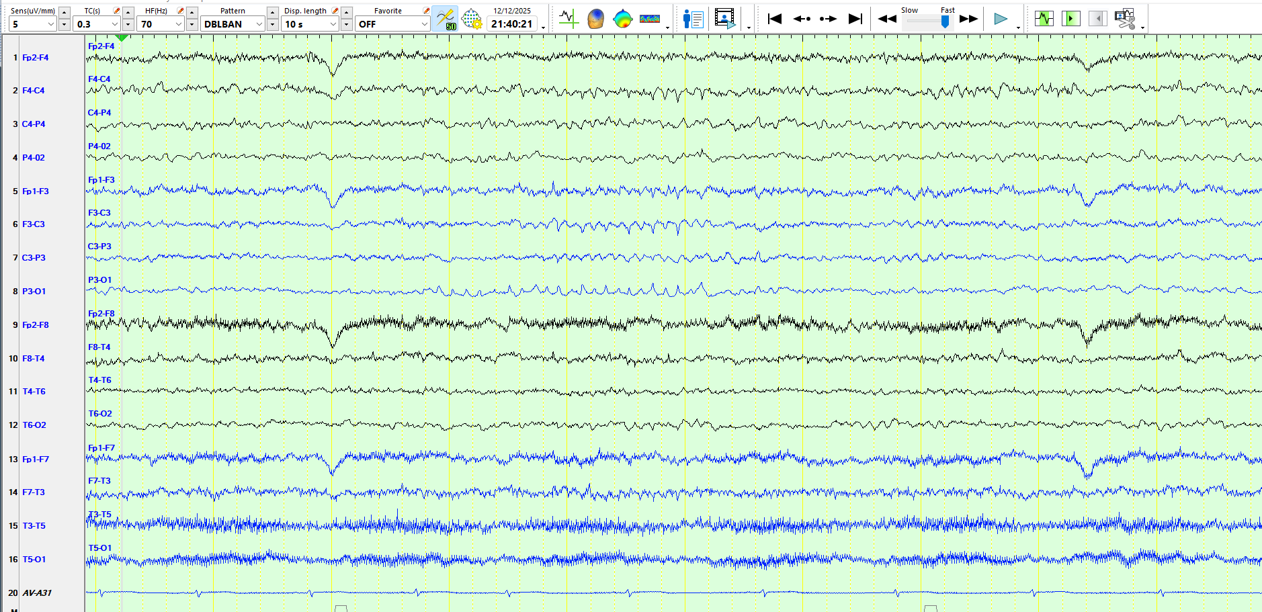The height and width of the screenshot is (612, 1262).
Task: Click the waveform cursor measurement icon
Action: pos(569,18)
